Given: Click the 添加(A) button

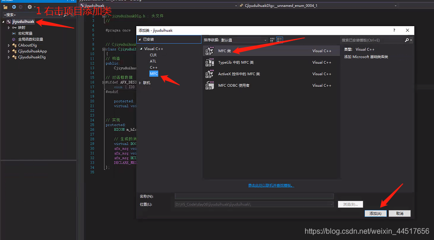Looking at the screenshot, I should click(375, 213).
